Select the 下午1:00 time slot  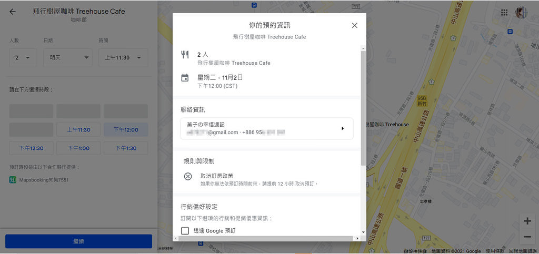[78, 148]
